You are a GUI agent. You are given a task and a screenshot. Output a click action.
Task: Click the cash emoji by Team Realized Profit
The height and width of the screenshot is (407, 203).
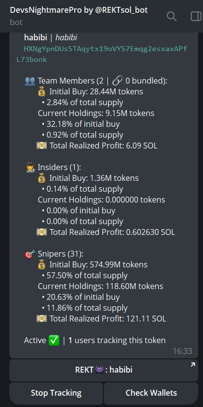click(41, 146)
